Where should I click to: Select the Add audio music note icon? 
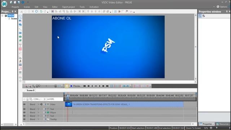pyautogui.click(x=20, y=69)
